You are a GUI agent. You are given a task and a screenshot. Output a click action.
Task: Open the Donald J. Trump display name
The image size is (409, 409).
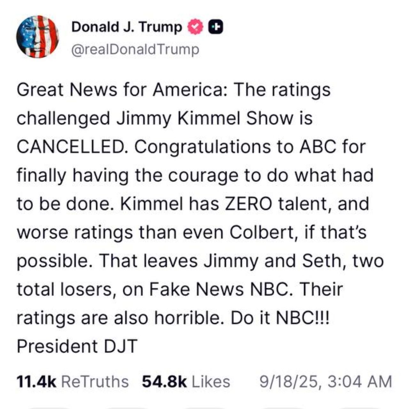(127, 27)
